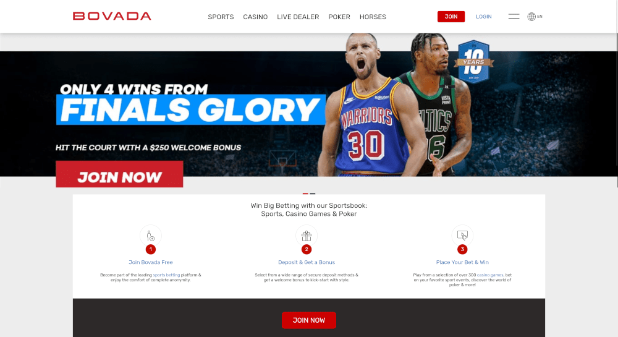The height and width of the screenshot is (337, 618).
Task: Open the Live Dealer tab
Action: coord(298,17)
